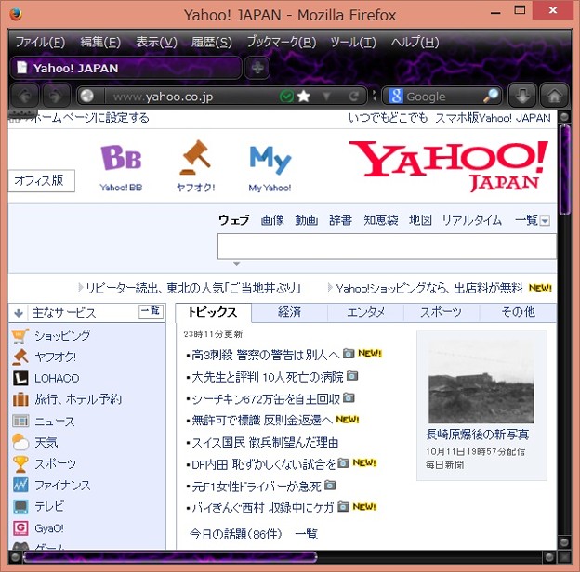Open the ヘルプ(H) menu
This screenshot has height=572, width=580.
pyautogui.click(x=415, y=42)
